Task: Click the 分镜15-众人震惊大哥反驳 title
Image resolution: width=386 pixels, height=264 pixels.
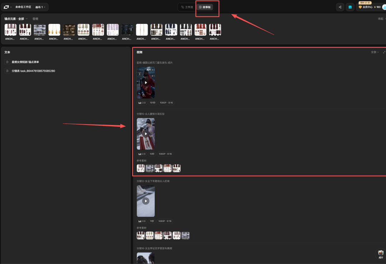Action: coord(150,114)
